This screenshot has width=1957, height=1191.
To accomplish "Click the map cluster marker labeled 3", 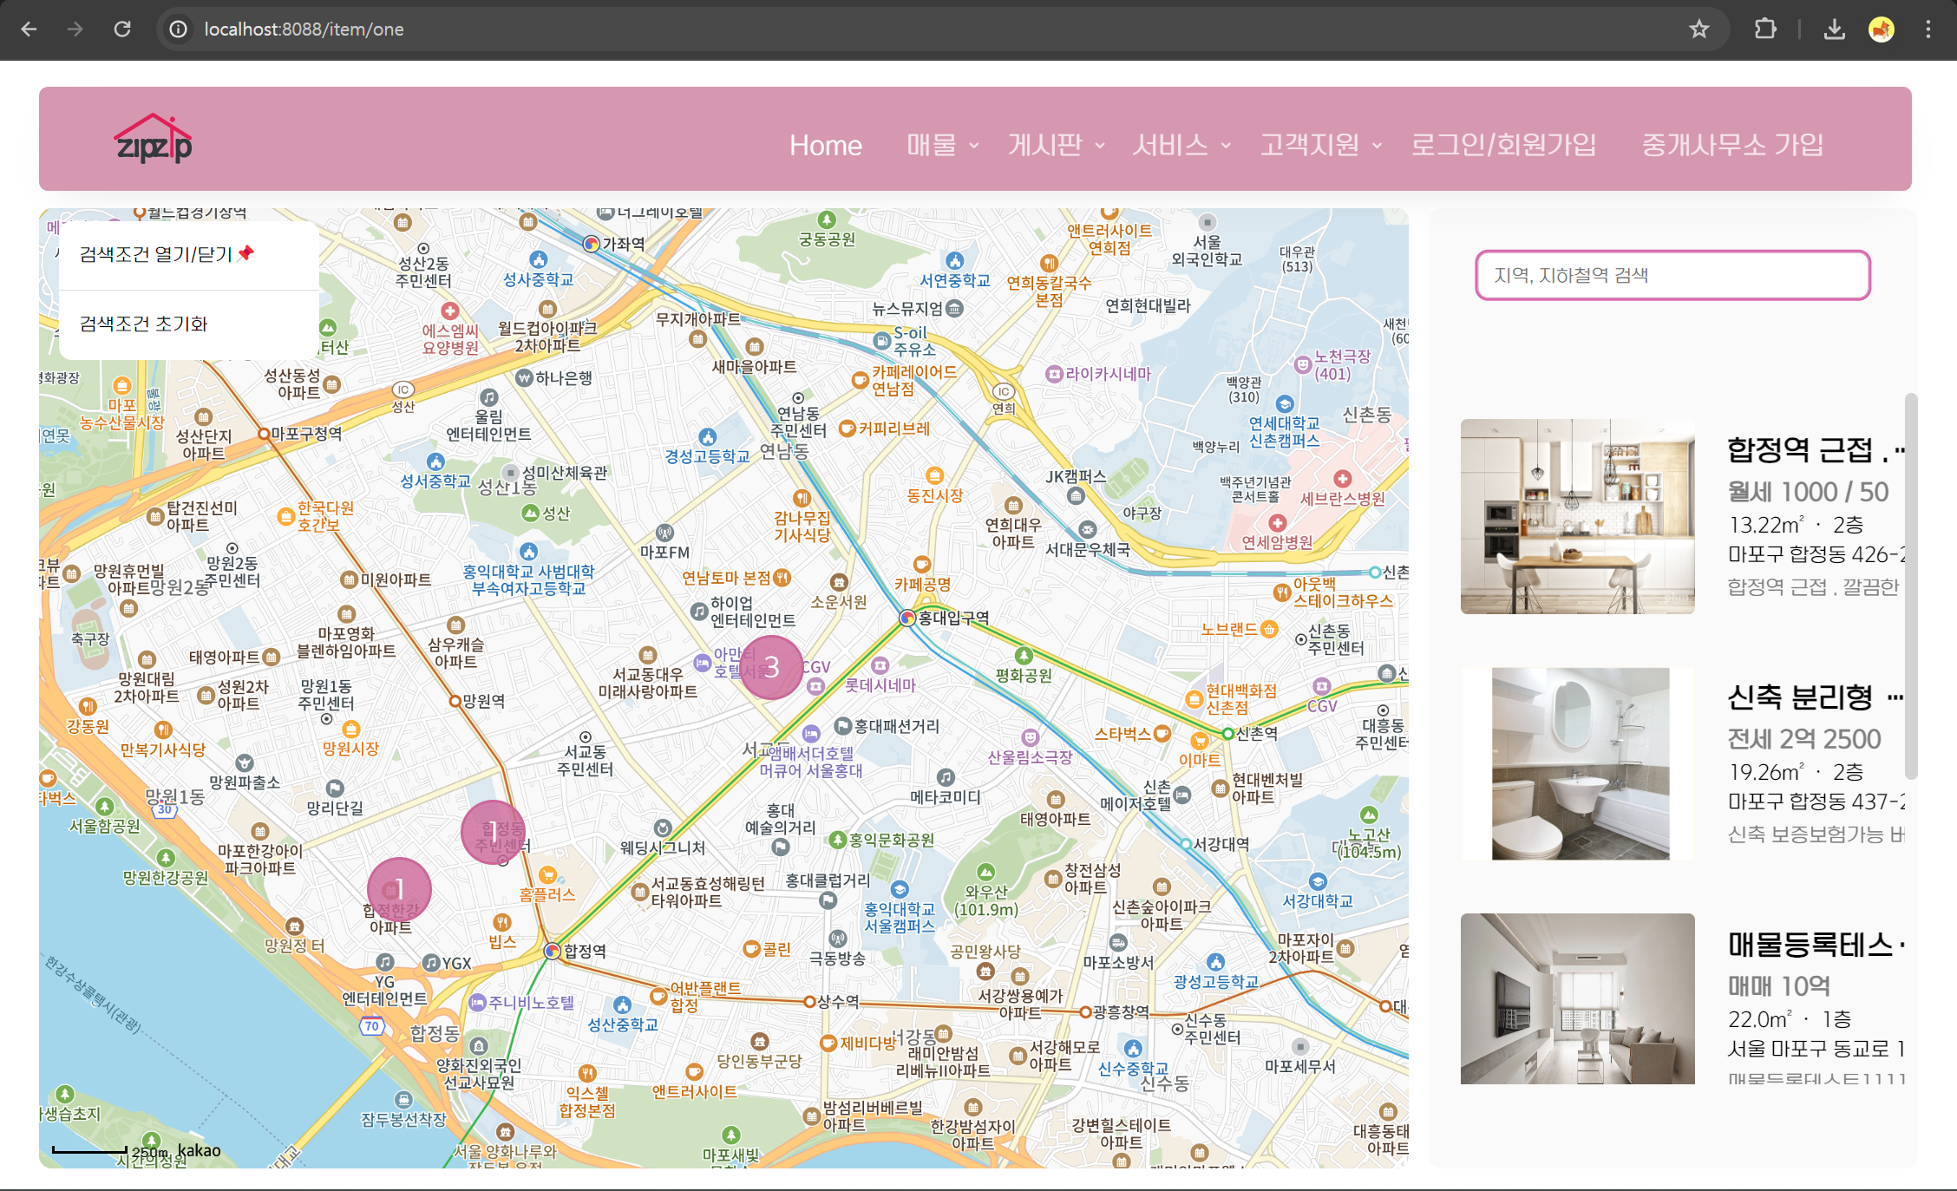I will [770, 667].
